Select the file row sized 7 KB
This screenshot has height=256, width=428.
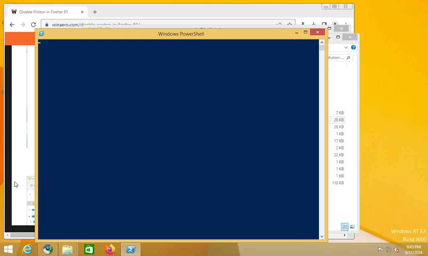click(336, 113)
